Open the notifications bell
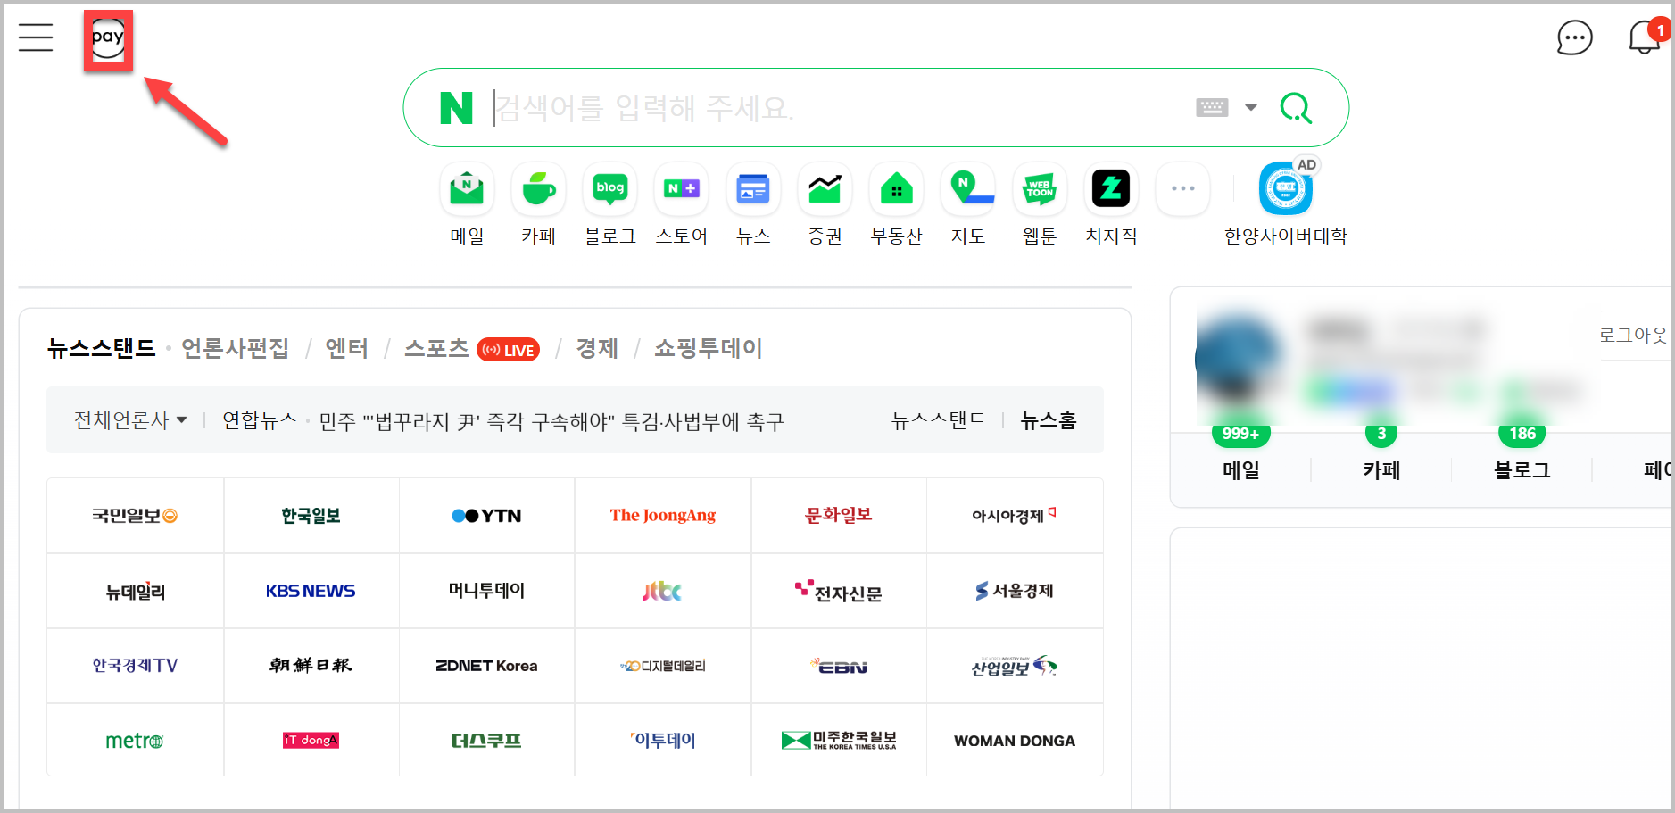The width and height of the screenshot is (1675, 813). coord(1644,37)
